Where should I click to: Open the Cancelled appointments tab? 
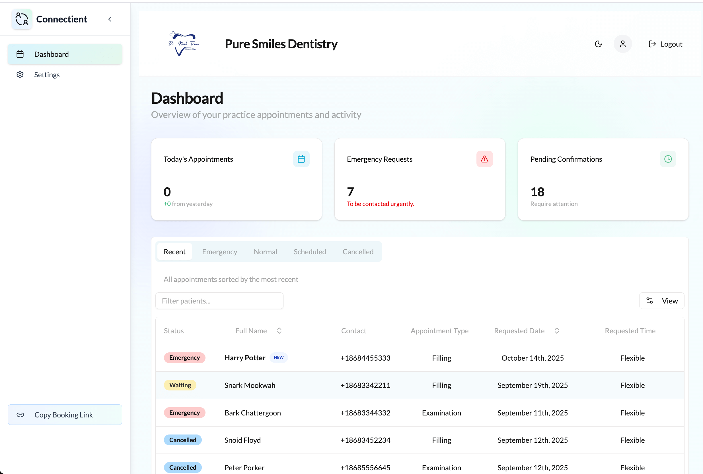(x=358, y=252)
